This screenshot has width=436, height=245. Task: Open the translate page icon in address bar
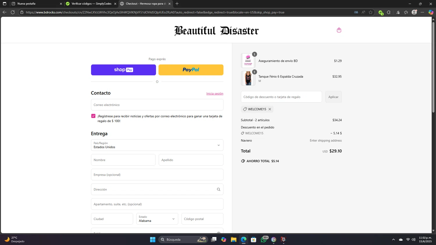tap(356, 12)
